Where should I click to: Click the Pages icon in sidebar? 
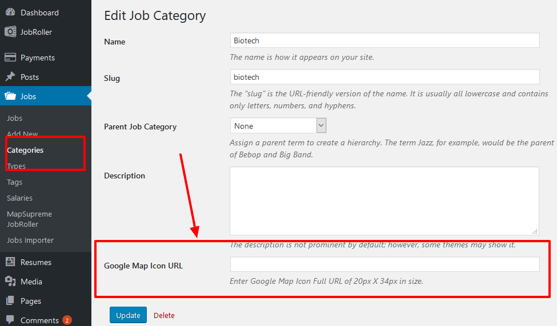click(x=10, y=300)
